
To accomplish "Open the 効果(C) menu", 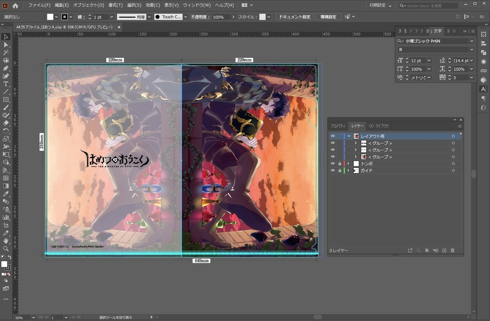I will point(153,5).
